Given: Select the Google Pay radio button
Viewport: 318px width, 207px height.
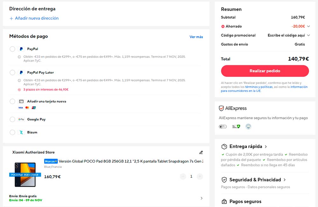Looking at the screenshot, I should [12, 119].
